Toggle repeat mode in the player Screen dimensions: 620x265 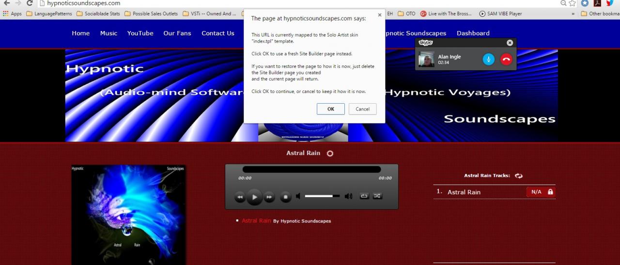pos(364,196)
